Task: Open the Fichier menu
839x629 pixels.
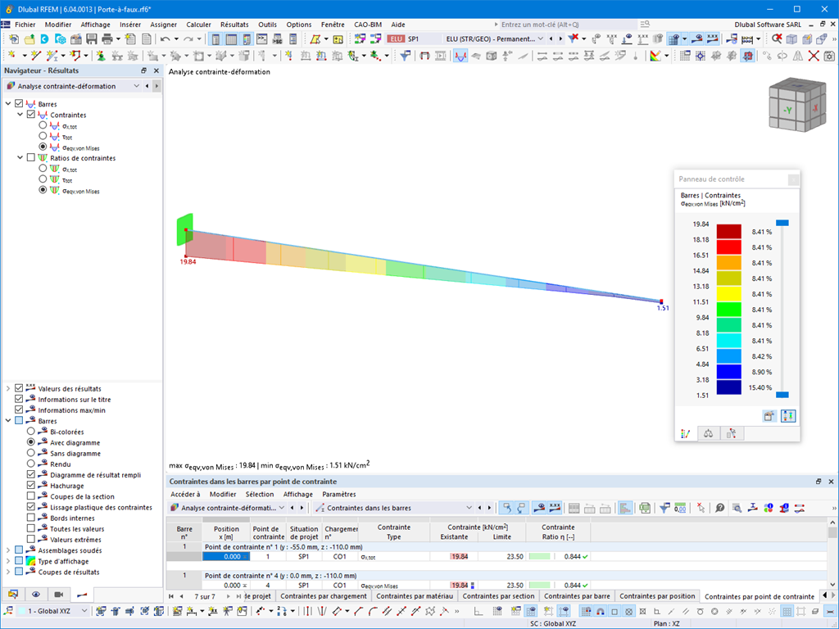Action: 25,25
